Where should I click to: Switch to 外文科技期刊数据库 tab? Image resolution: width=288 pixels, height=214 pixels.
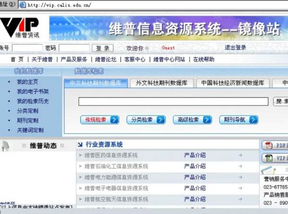(162, 83)
